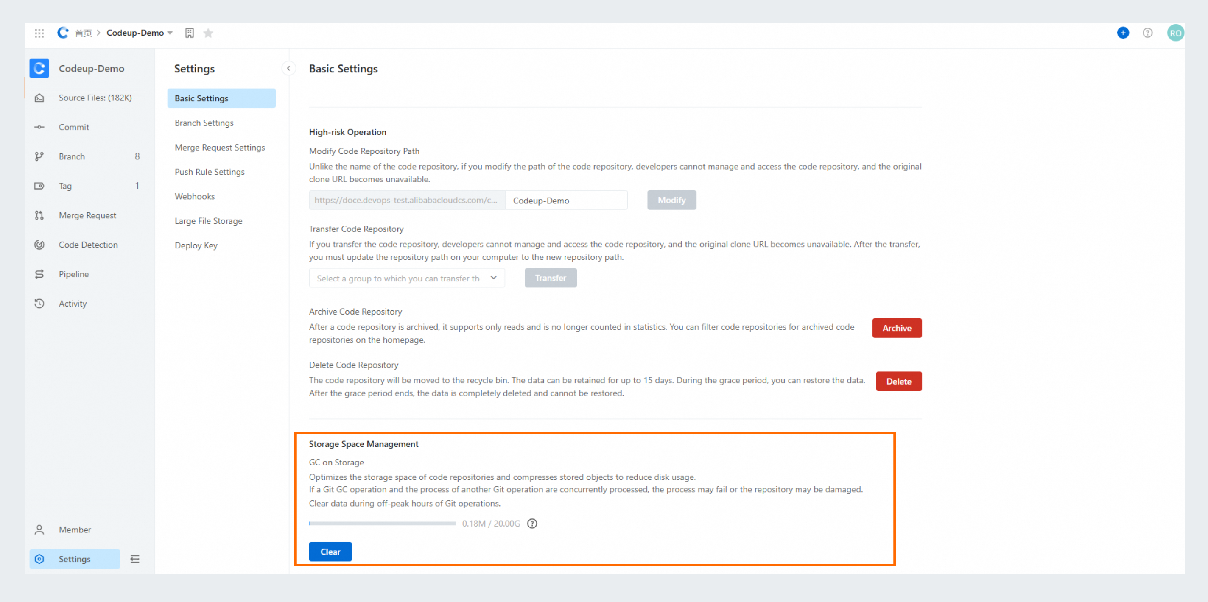Screen dimensions: 1208x602
Task: Click the blue plus create icon
Action: 1123,33
